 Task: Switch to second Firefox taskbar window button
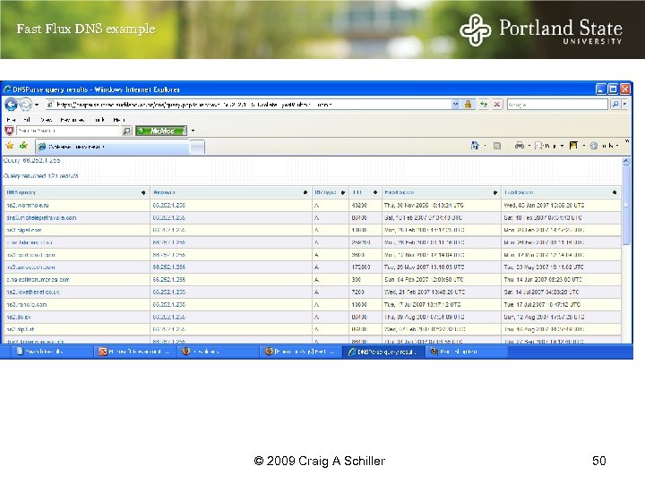point(300,352)
